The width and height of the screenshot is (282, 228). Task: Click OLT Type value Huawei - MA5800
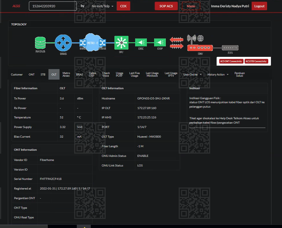pyautogui.click(x=149, y=136)
